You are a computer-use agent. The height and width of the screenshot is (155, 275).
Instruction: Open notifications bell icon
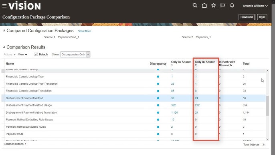pos(232,6)
